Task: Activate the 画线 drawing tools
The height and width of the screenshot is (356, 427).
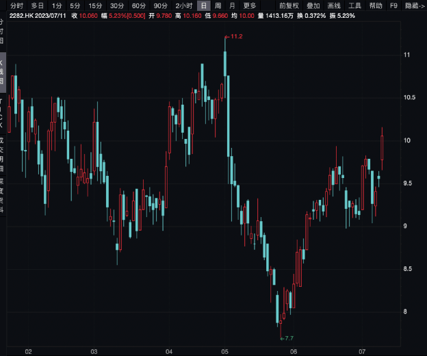Action: [x=334, y=5]
